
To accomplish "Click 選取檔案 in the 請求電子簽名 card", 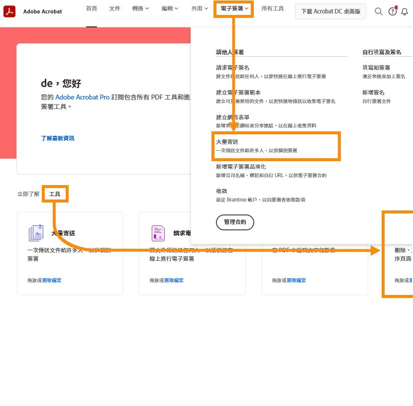I will click(x=174, y=281).
